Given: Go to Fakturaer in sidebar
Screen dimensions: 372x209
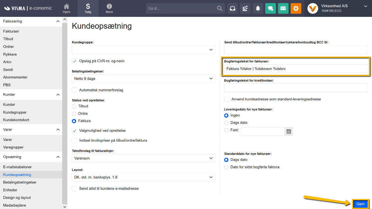Looking at the screenshot, I should coord(11,31).
